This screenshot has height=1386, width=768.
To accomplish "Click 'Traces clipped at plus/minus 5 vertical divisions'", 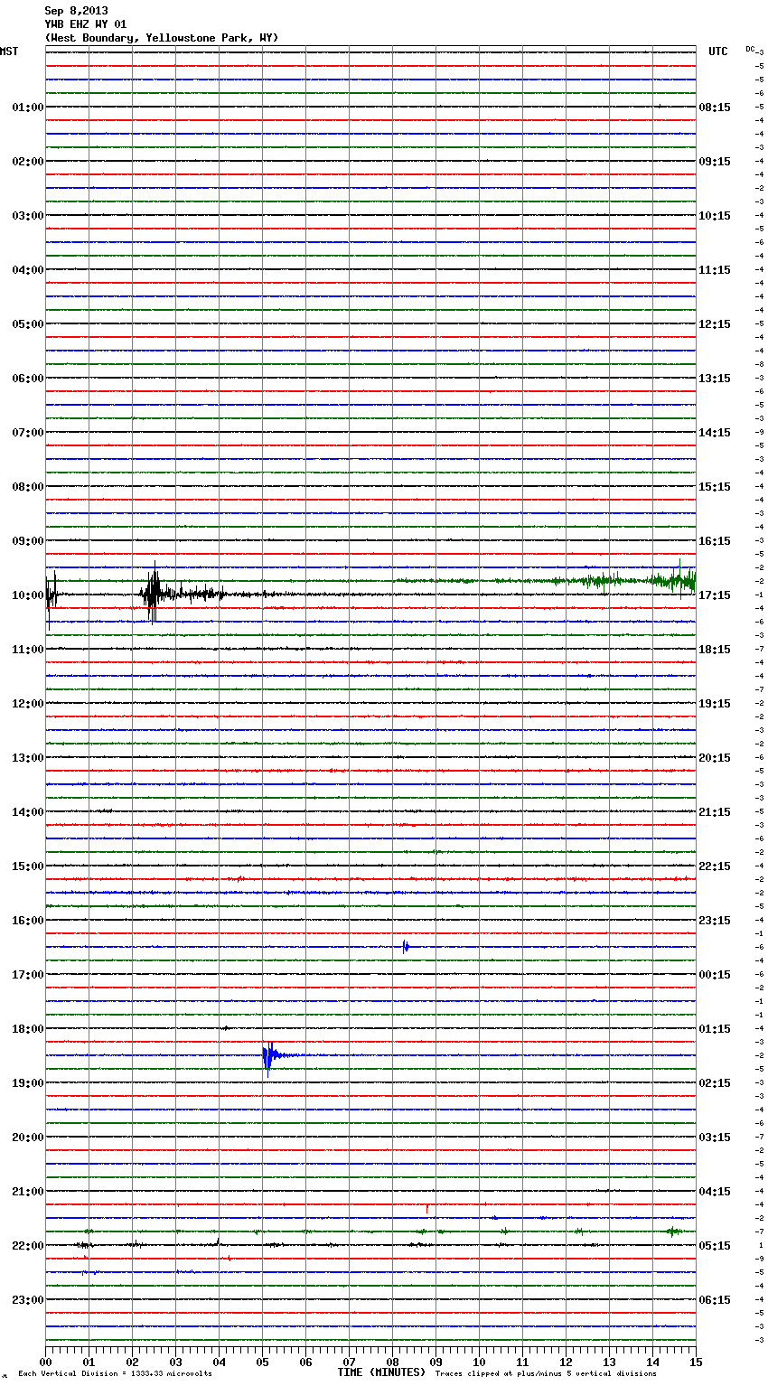I will click(x=546, y=1373).
